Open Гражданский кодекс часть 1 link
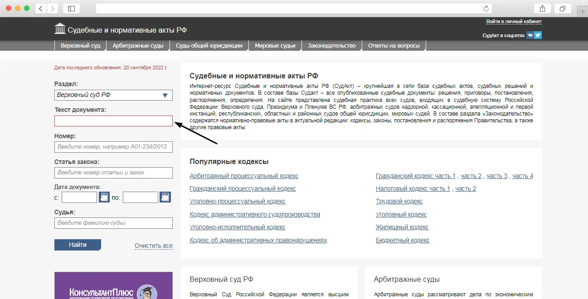Image resolution: width=588 pixels, height=299 pixels. pyautogui.click(x=416, y=176)
